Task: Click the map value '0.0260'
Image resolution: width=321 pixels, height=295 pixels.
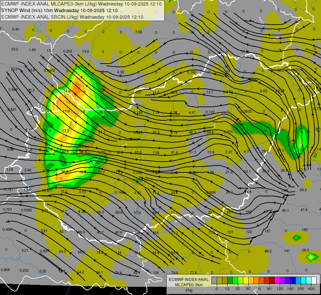Action: coord(27,210)
